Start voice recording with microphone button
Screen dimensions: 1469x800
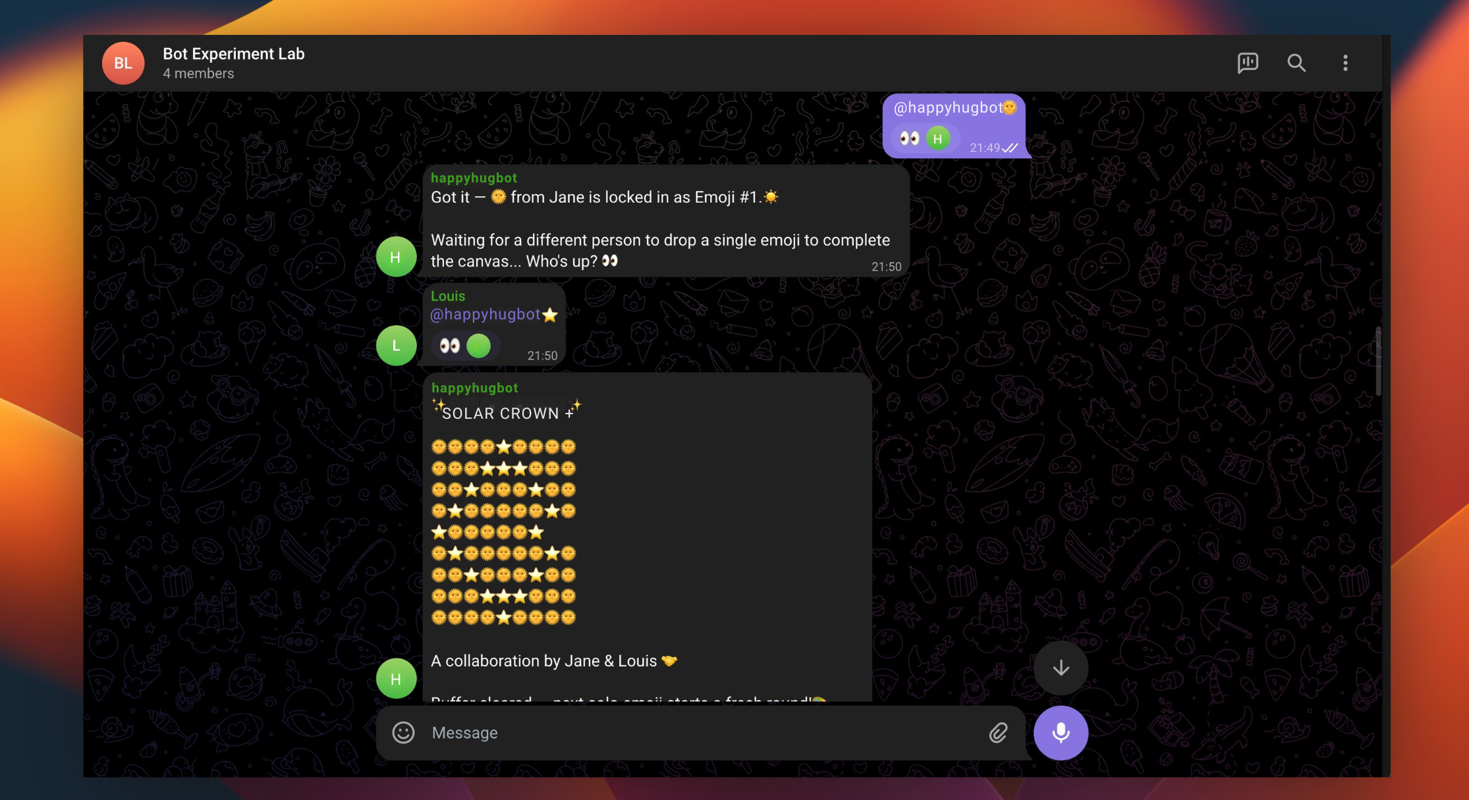(1061, 732)
